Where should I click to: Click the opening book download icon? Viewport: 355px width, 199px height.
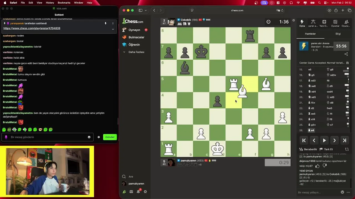[x=347, y=63]
